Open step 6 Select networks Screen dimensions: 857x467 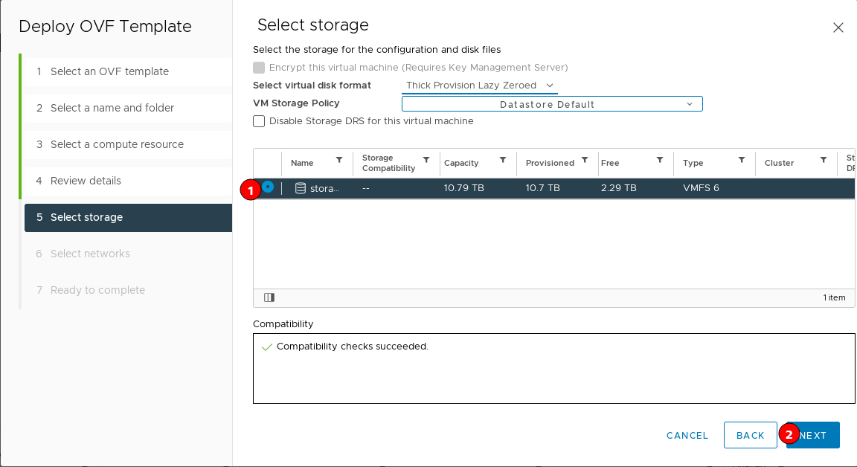tap(128, 254)
